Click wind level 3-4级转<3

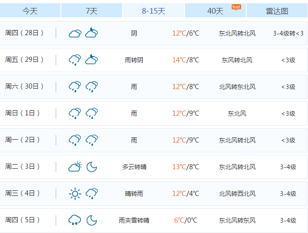pyautogui.click(x=288, y=33)
